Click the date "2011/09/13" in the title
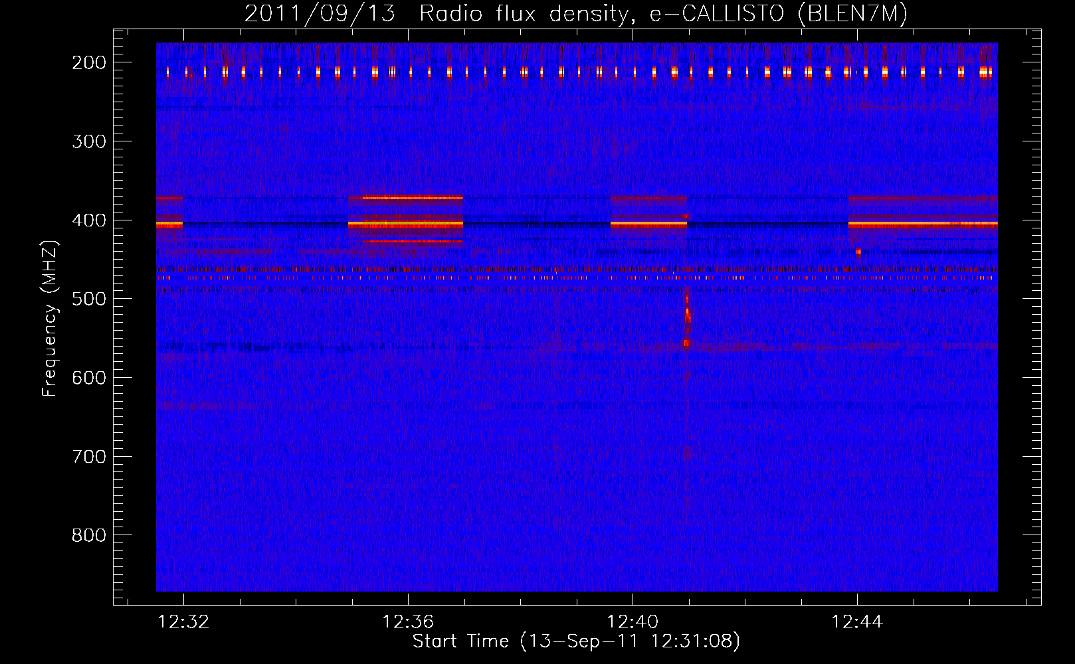Image resolution: width=1075 pixels, height=664 pixels. click(320, 14)
